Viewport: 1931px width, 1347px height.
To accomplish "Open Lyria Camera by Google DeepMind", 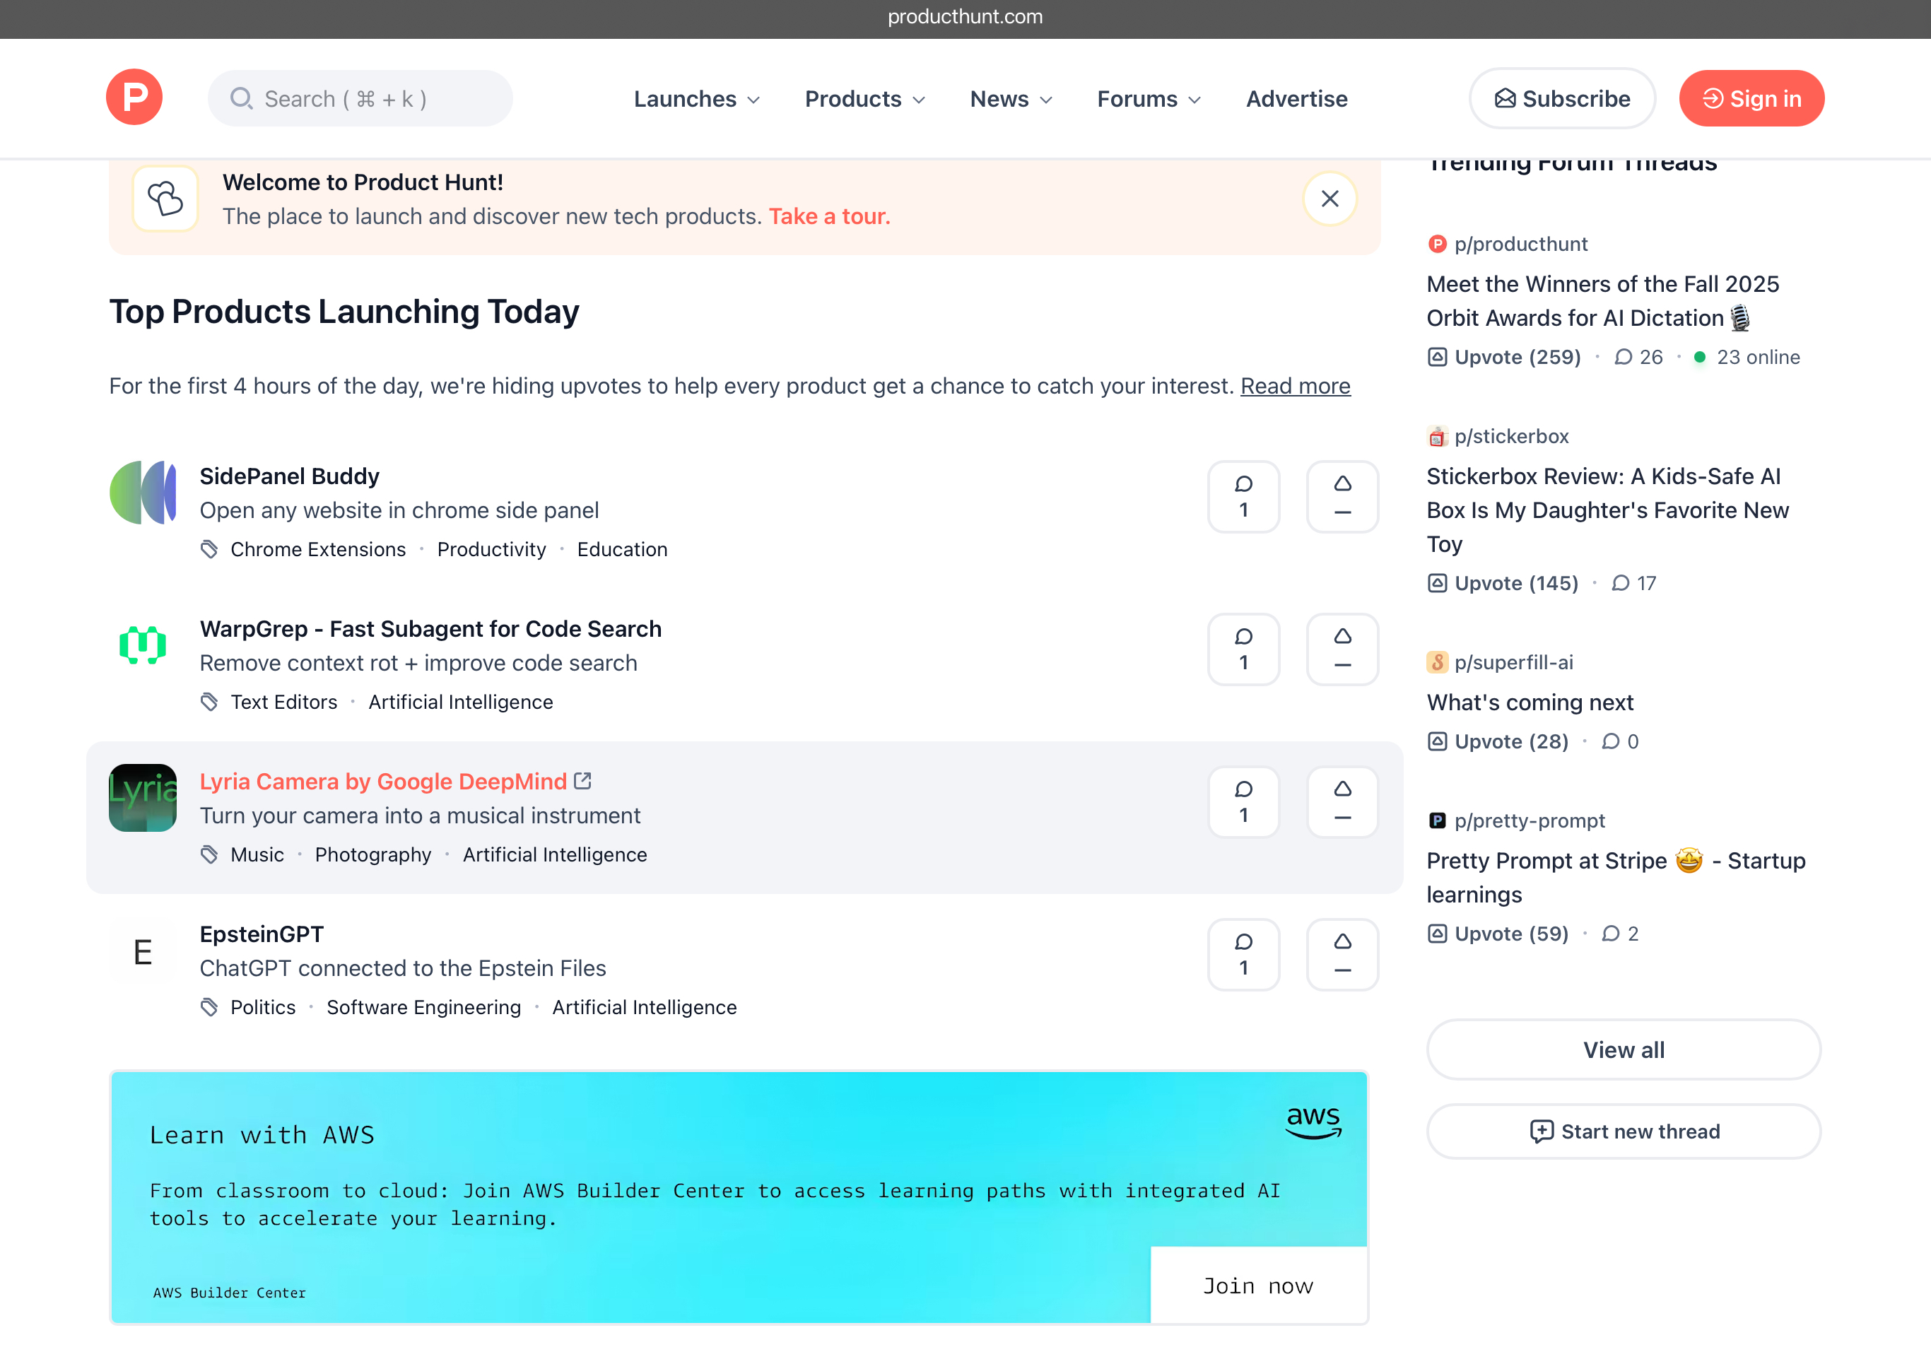I will (x=382, y=781).
